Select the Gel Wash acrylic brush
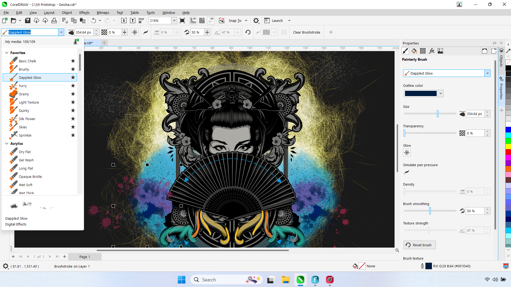The width and height of the screenshot is (511, 287). [x=40, y=160]
